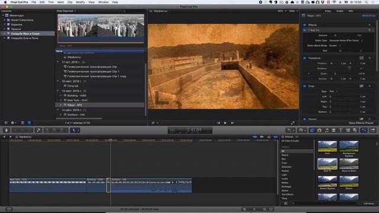Adjust the Bad TV Amount slider
The image size is (379, 213).
pos(335,35)
